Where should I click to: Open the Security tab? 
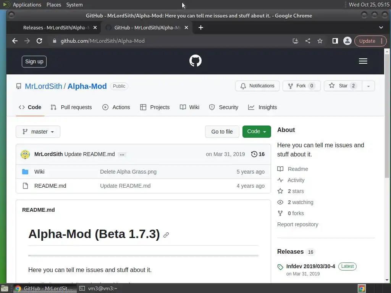(x=224, y=107)
